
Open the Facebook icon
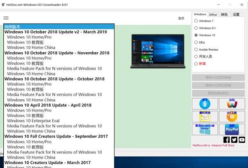(x=227, y=140)
